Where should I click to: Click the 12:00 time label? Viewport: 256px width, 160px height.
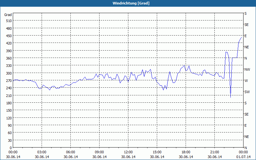point(128,152)
